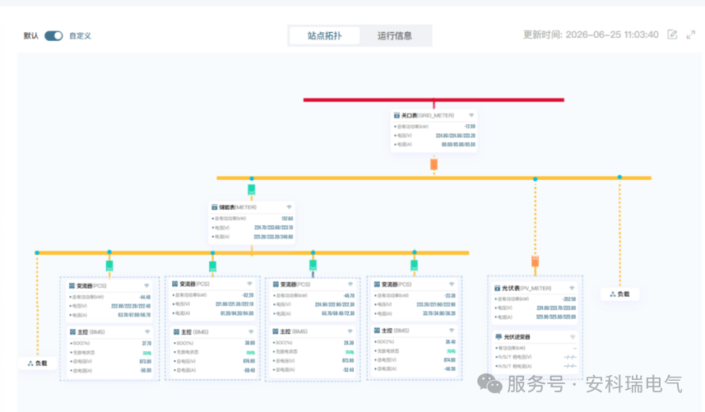Click the orange breaker above 光伏表
Image resolution: width=705 pixels, height=412 pixels.
535,261
